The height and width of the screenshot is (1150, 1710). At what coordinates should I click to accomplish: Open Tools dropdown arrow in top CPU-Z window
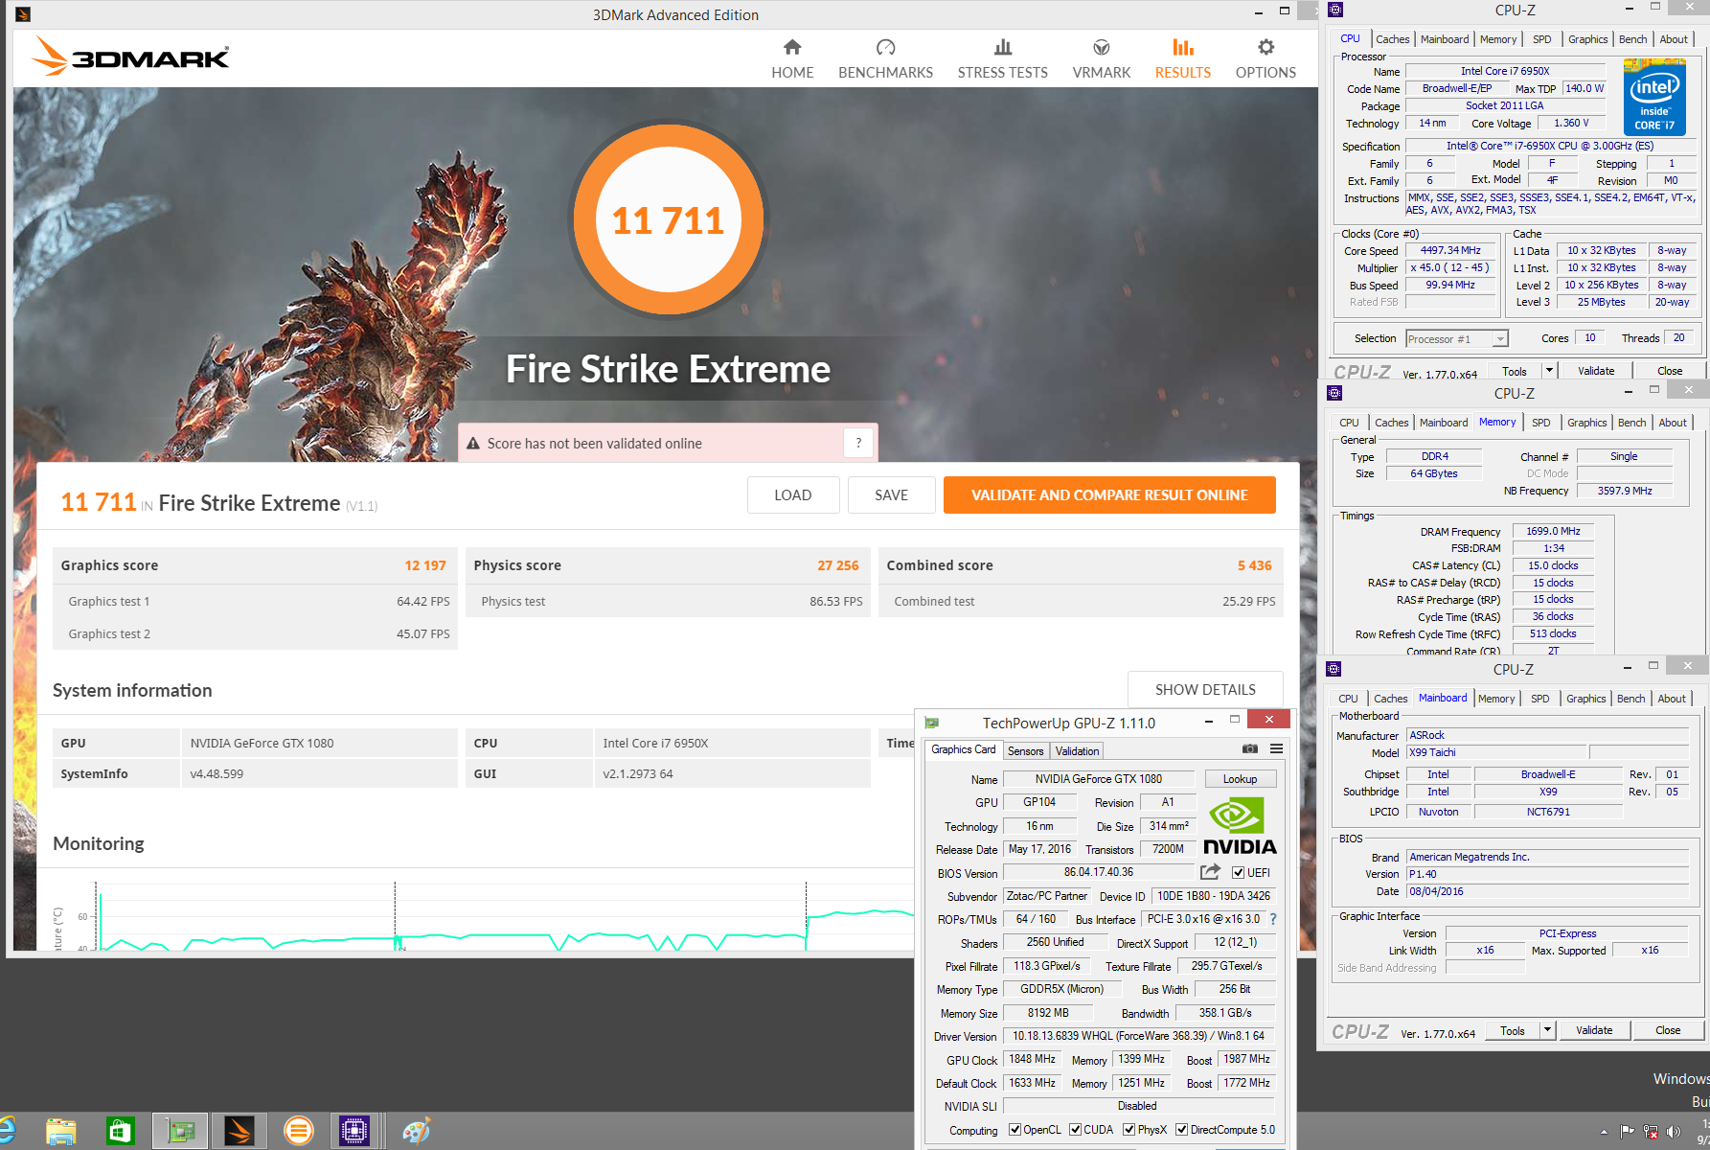[1548, 371]
